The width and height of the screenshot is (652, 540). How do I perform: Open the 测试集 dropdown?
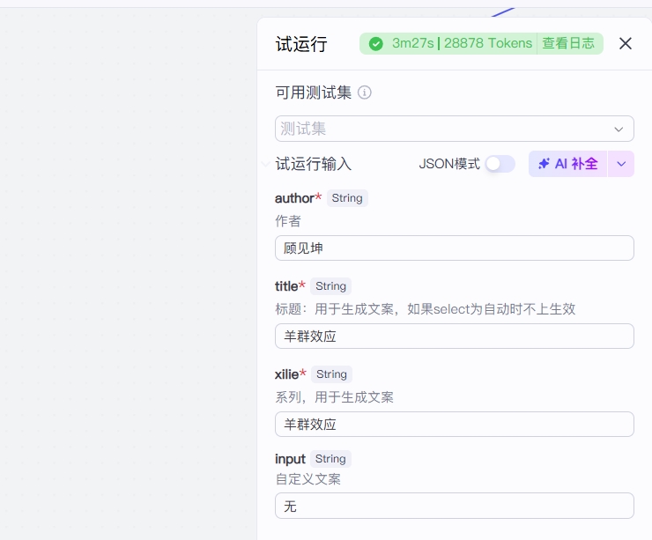click(454, 129)
